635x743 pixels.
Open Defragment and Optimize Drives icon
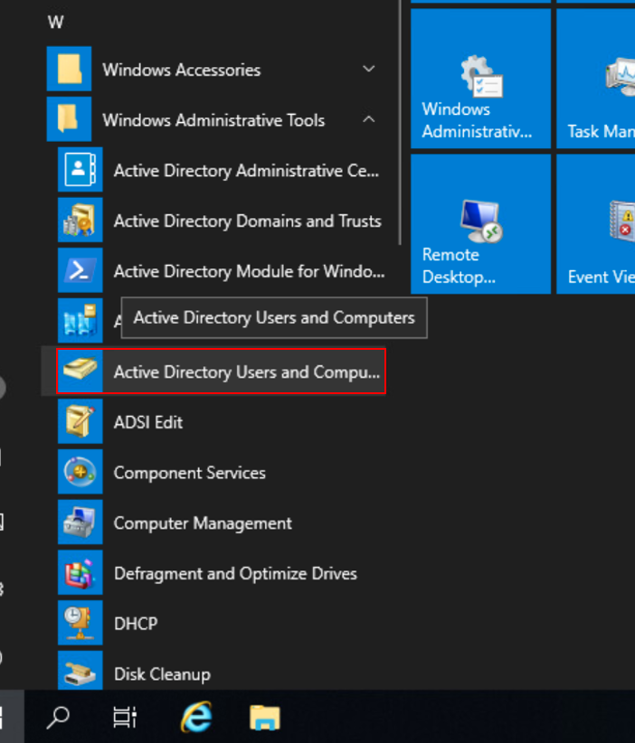click(80, 574)
